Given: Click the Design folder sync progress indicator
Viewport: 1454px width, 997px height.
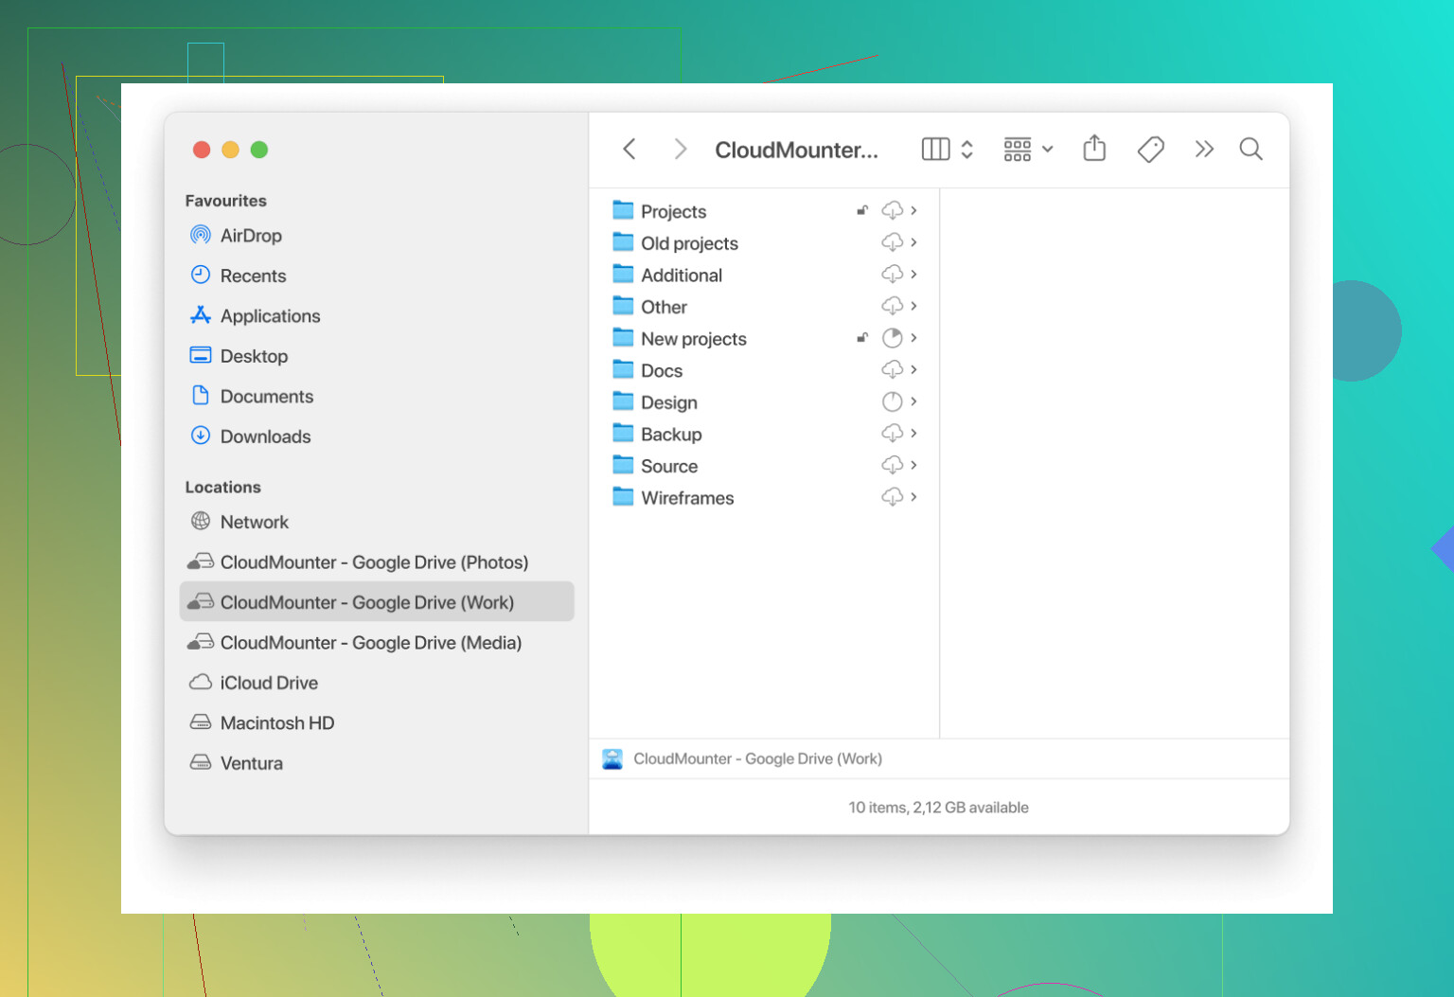Looking at the screenshot, I should pyautogui.click(x=892, y=401).
